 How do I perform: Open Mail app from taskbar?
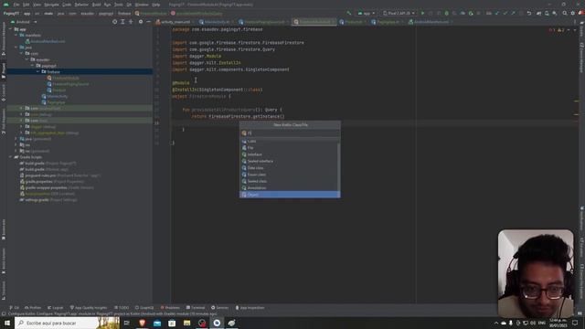click(157, 323)
